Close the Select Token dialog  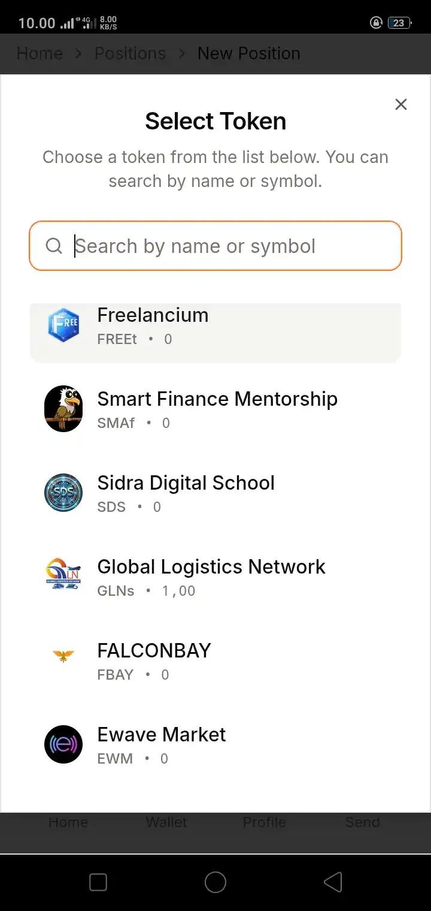[x=401, y=104]
